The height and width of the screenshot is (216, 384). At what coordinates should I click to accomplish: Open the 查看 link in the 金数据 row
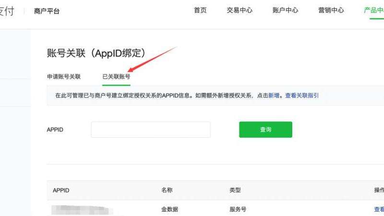coord(379,209)
